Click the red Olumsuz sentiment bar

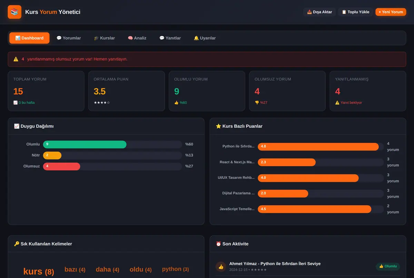[62, 166]
